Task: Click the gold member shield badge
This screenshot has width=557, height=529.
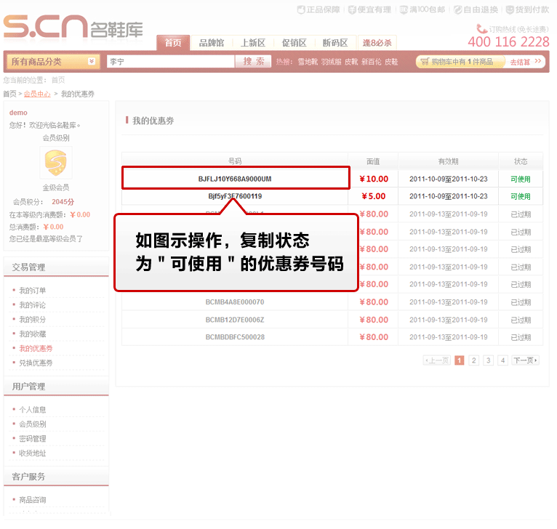Action: coord(55,161)
